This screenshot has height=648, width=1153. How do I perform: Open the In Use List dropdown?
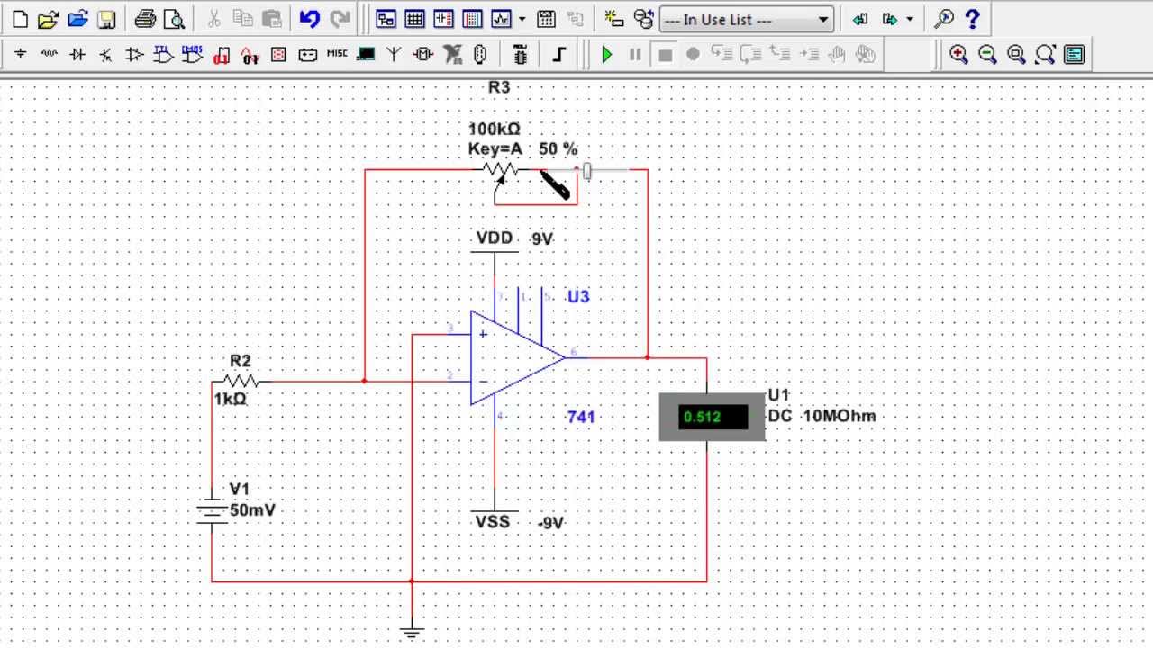pos(746,19)
